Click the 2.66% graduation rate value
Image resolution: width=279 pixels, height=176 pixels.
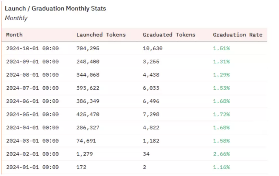tap(221, 154)
